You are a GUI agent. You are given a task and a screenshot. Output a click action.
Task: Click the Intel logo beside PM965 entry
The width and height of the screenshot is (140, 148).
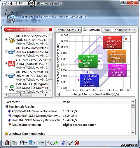click(x=12, y=76)
